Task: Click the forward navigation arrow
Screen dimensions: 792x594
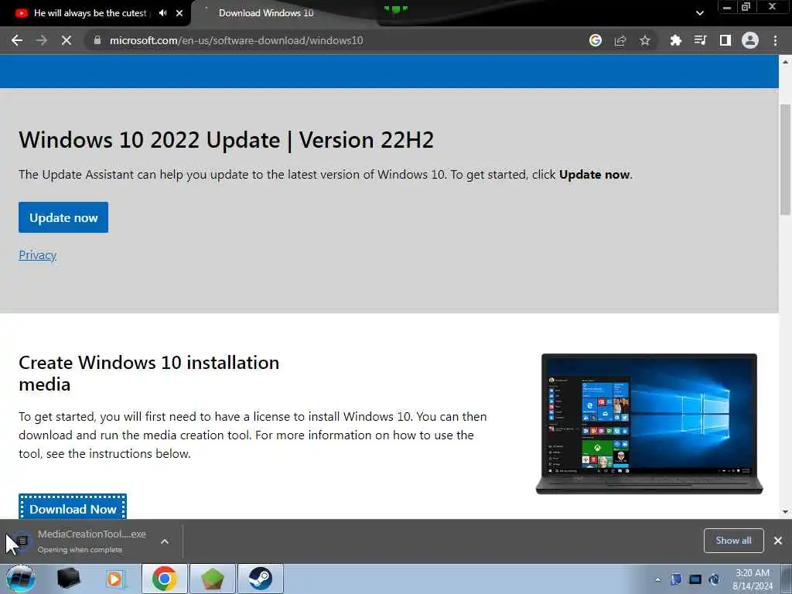Action: (x=42, y=40)
